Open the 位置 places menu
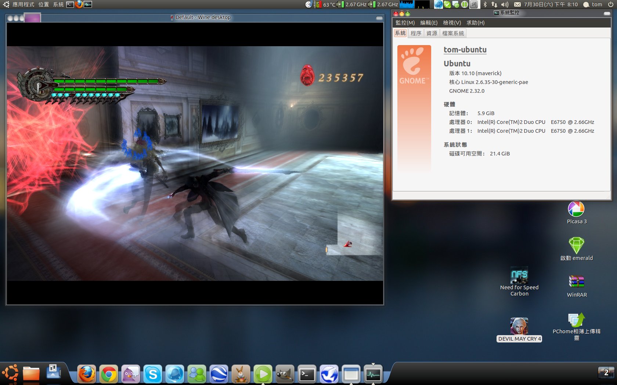Image resolution: width=617 pixels, height=385 pixels. 44,4
